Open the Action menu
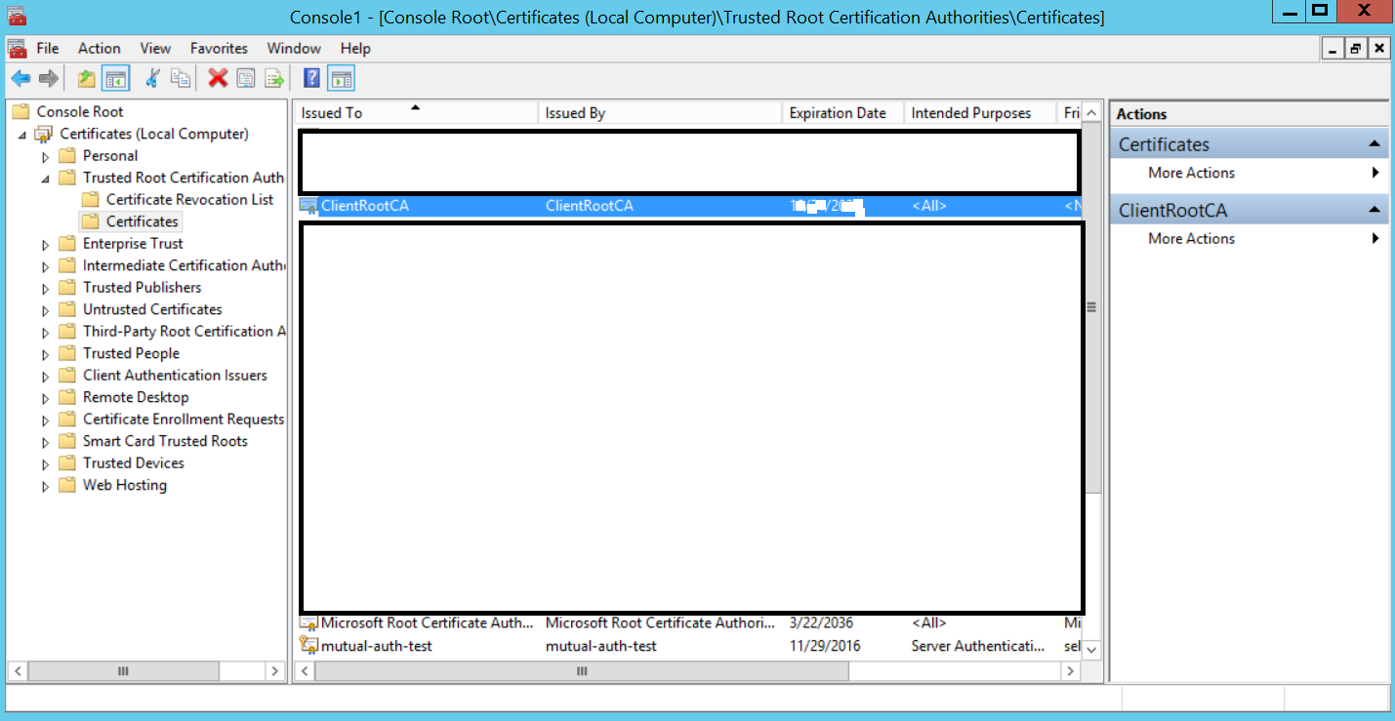This screenshot has height=721, width=1395. 99,48
